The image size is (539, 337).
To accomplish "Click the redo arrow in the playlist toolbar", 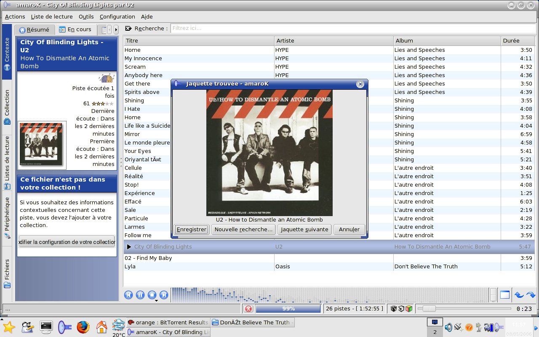I will (x=531, y=295).
